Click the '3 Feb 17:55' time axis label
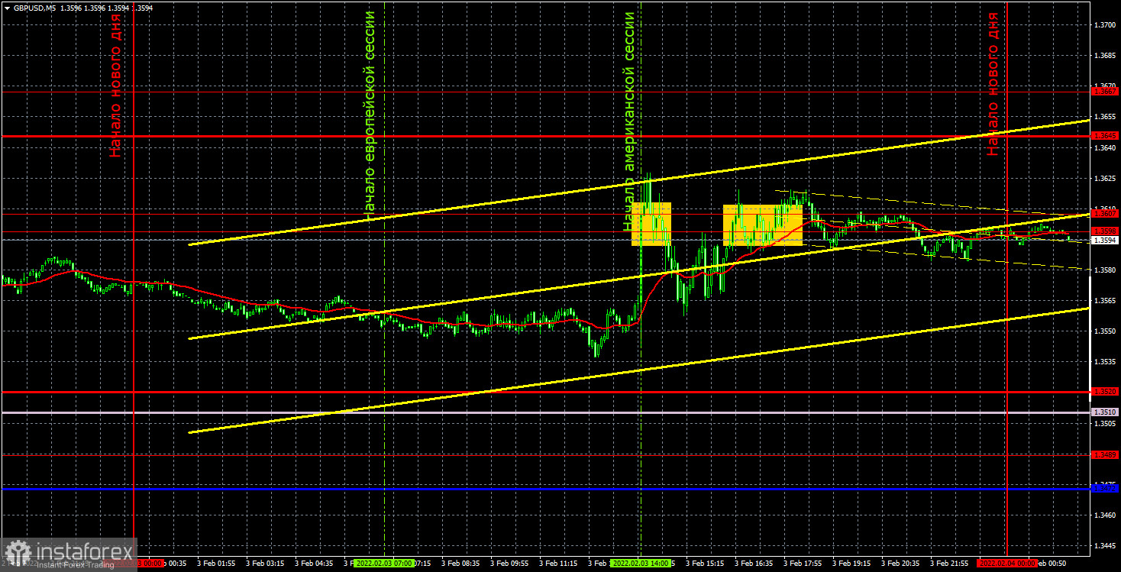The height and width of the screenshot is (572, 1121). [x=803, y=564]
